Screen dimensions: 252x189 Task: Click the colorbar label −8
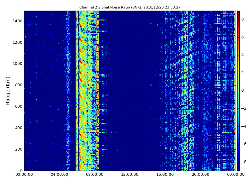click(244, 162)
